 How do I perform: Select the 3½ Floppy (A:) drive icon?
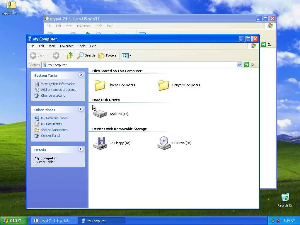click(x=100, y=143)
